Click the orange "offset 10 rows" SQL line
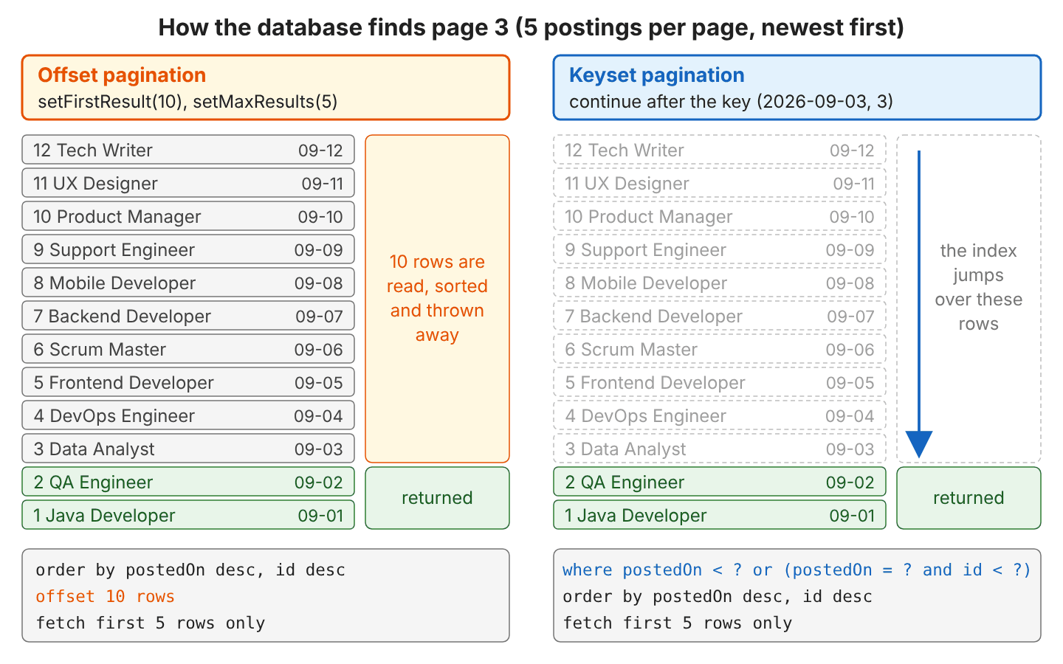This screenshot has width=1063, height=664. point(105,596)
